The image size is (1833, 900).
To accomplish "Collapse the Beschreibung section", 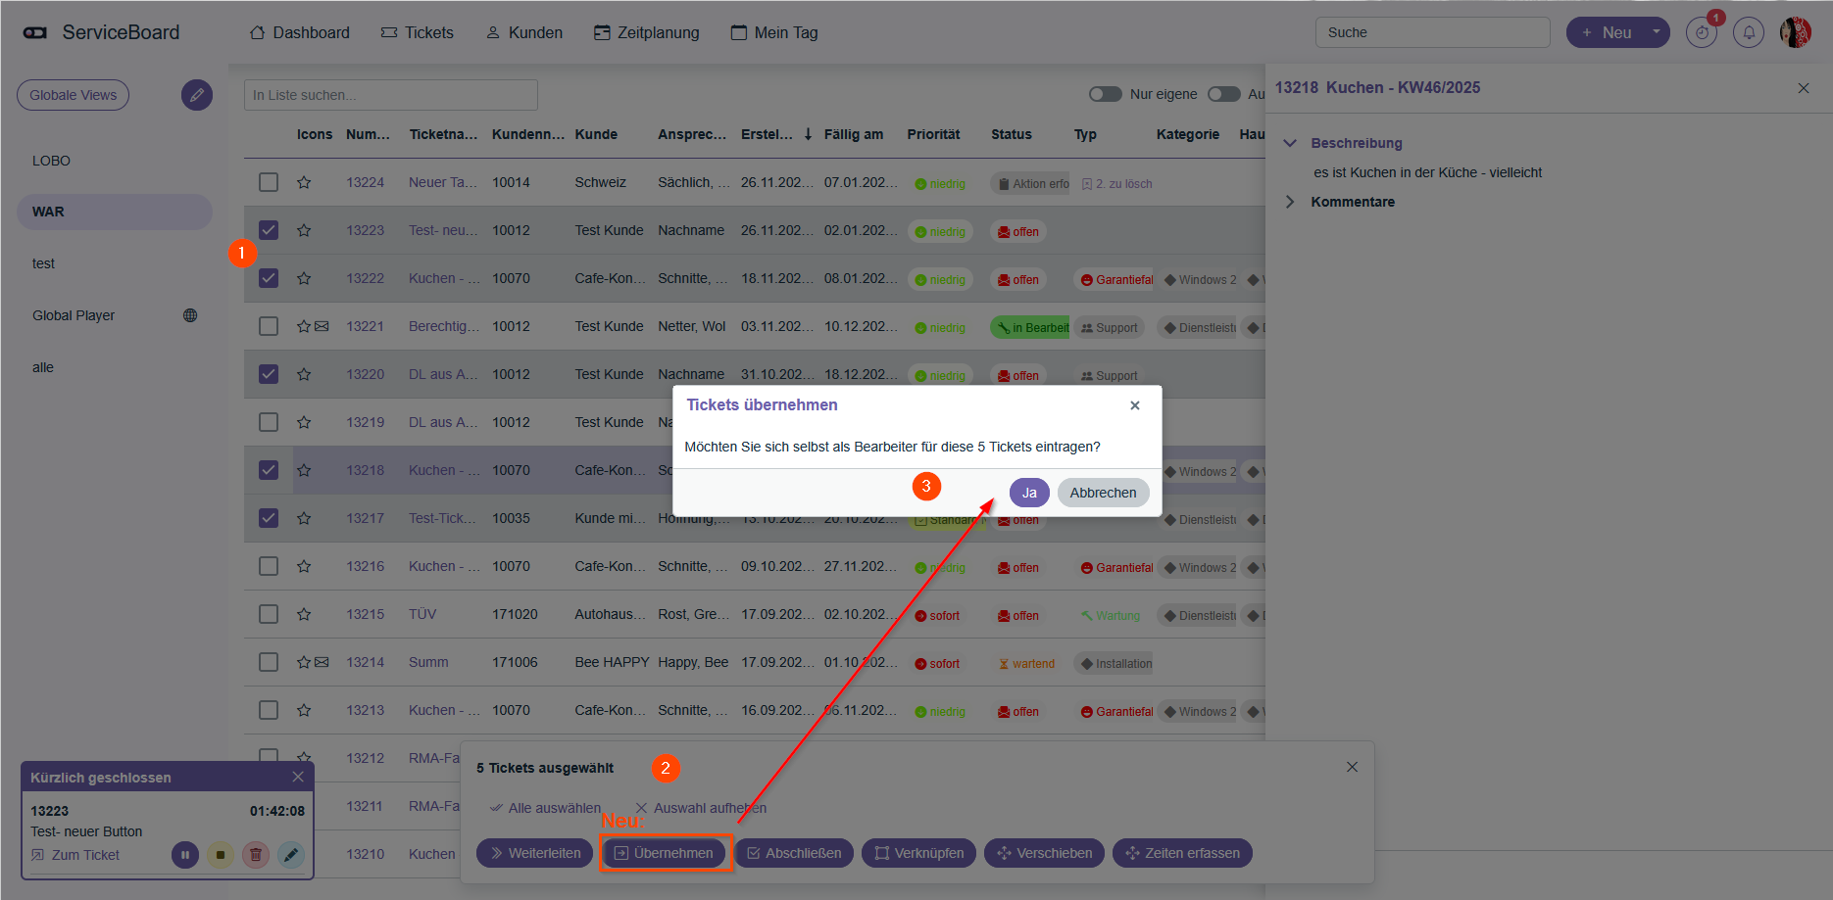I will pyautogui.click(x=1290, y=143).
